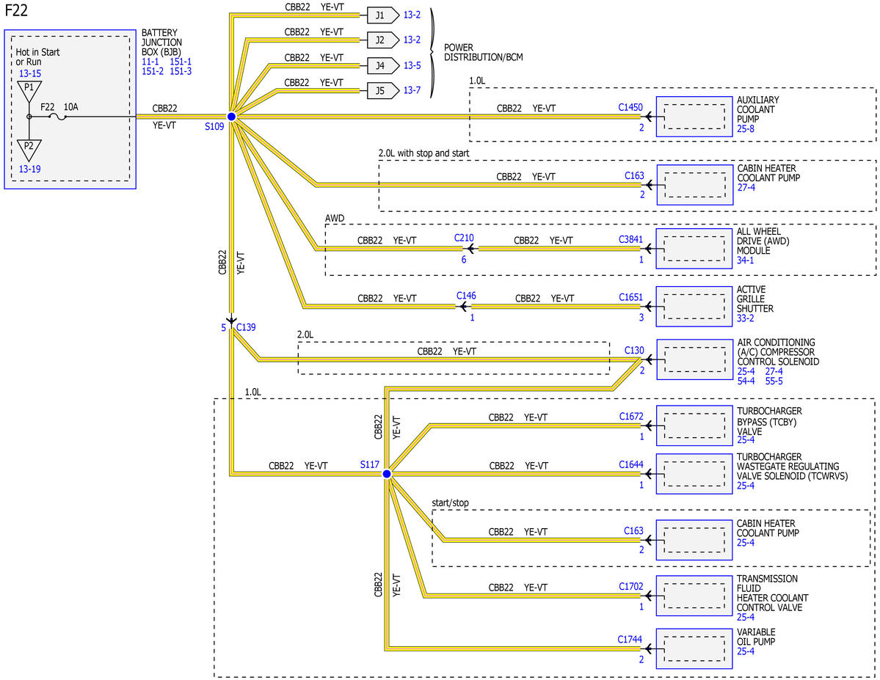Click the C1702 connector label
The height and width of the screenshot is (680, 880).
[630, 586]
